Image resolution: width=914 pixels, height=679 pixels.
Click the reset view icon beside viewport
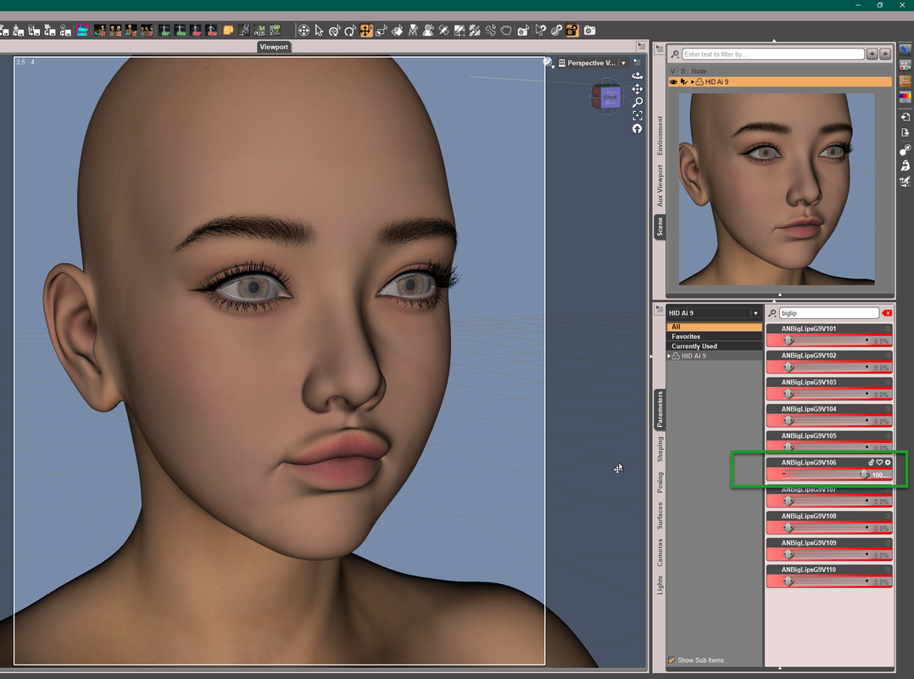pos(638,129)
